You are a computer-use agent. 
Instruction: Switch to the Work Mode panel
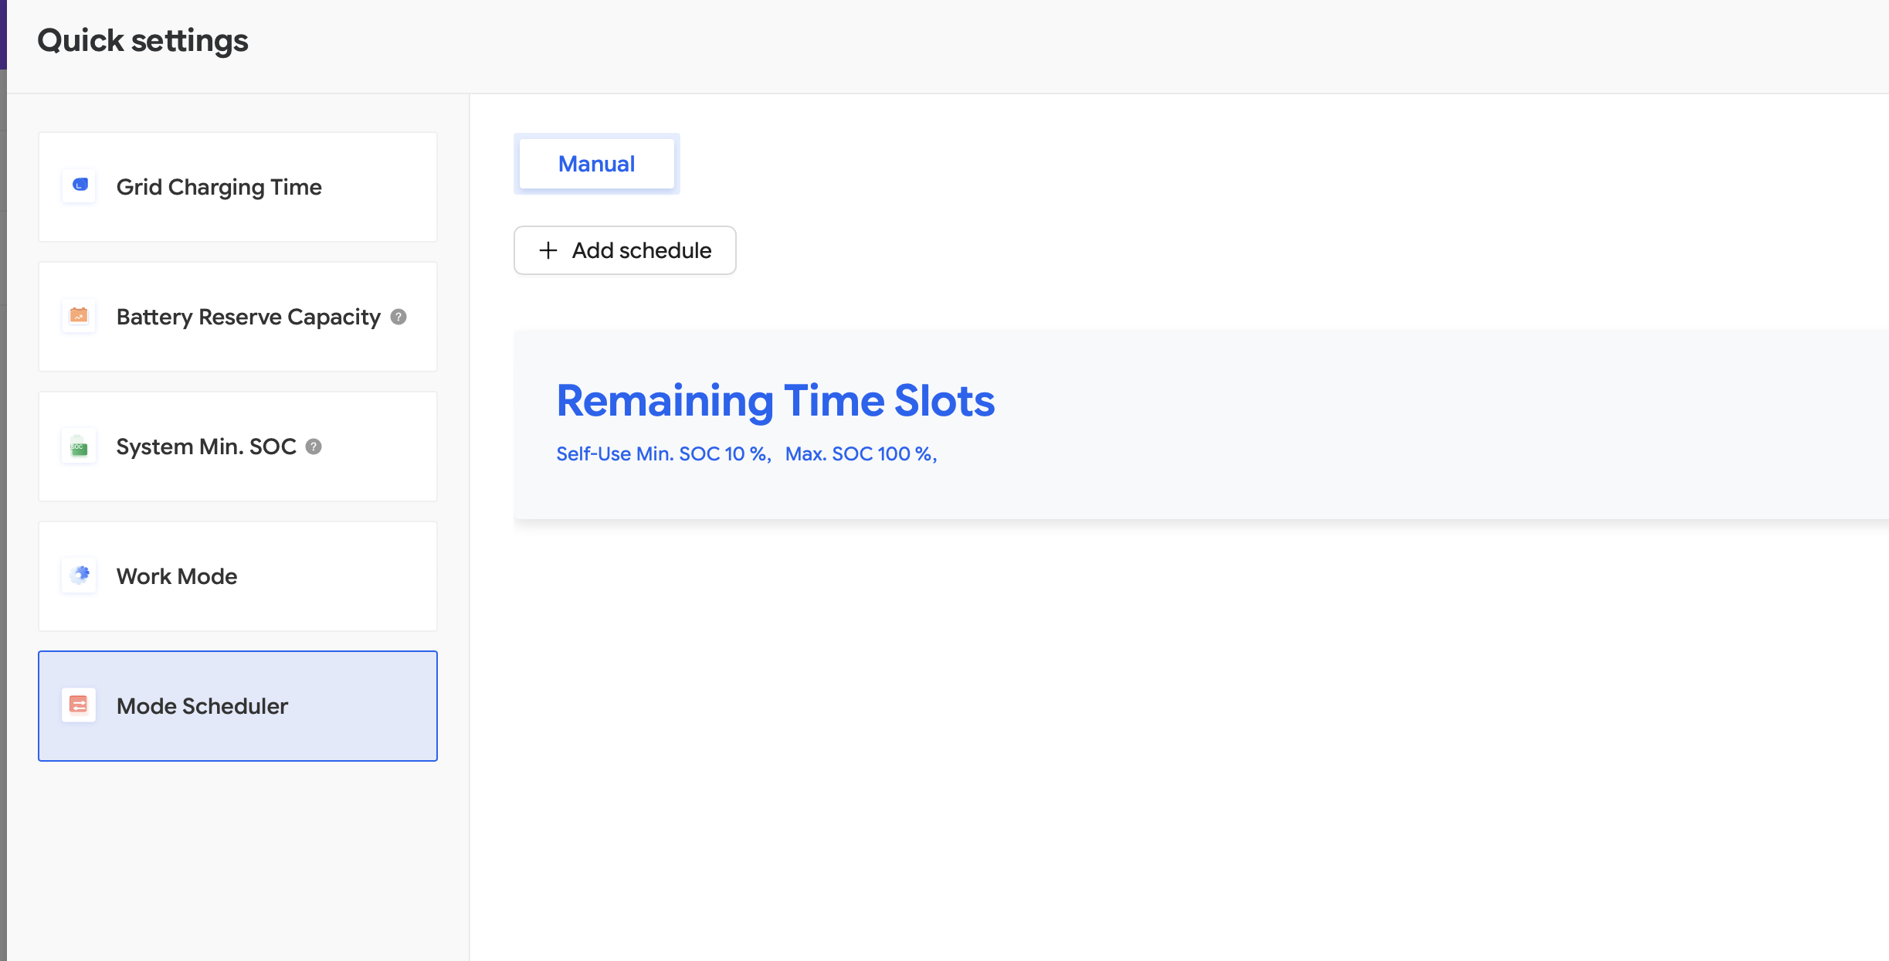[237, 576]
